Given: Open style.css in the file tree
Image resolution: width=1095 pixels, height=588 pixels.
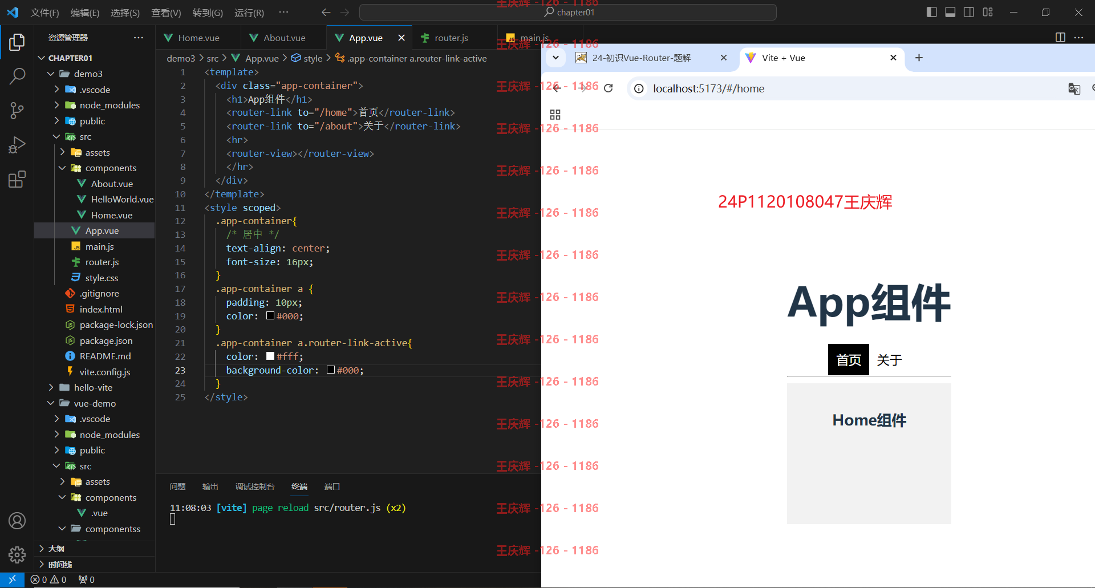Looking at the screenshot, I should click(x=102, y=278).
